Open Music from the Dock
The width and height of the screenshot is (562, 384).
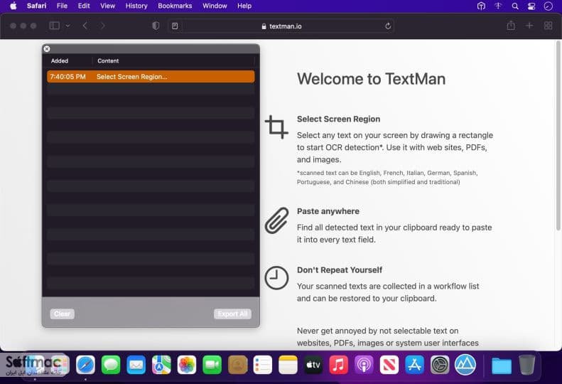click(338, 365)
